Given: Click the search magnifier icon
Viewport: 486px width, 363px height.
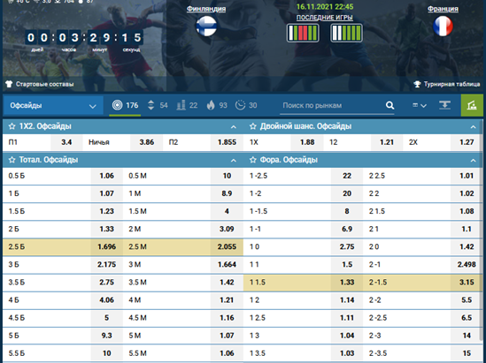Looking at the screenshot, I should coord(390,105).
